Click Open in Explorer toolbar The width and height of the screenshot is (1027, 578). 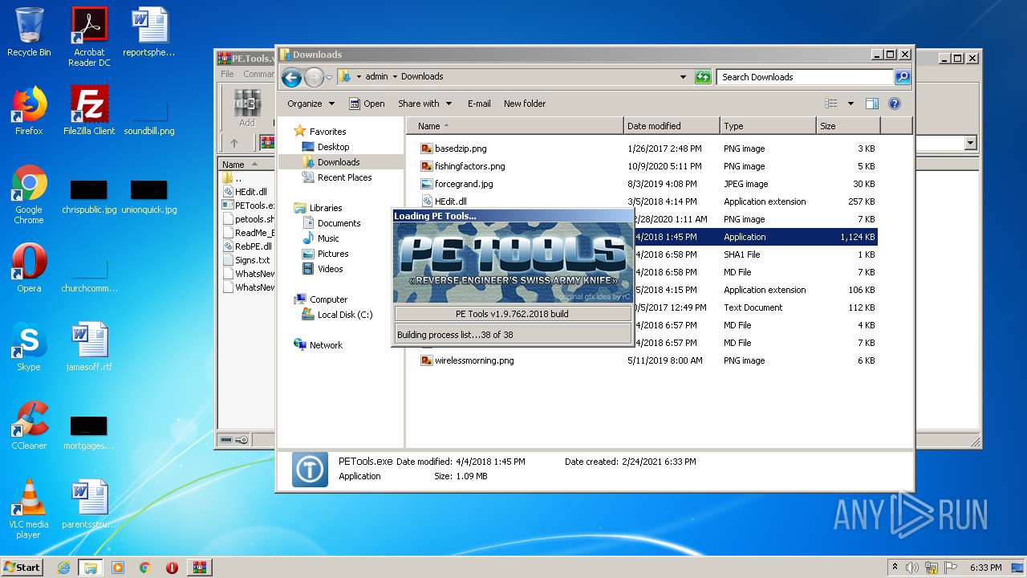click(367, 104)
